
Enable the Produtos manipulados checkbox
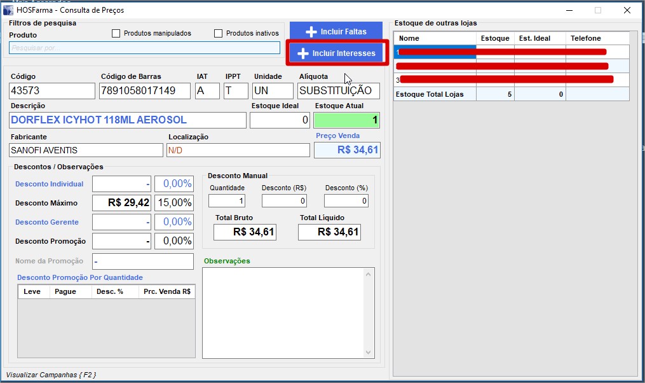point(116,34)
